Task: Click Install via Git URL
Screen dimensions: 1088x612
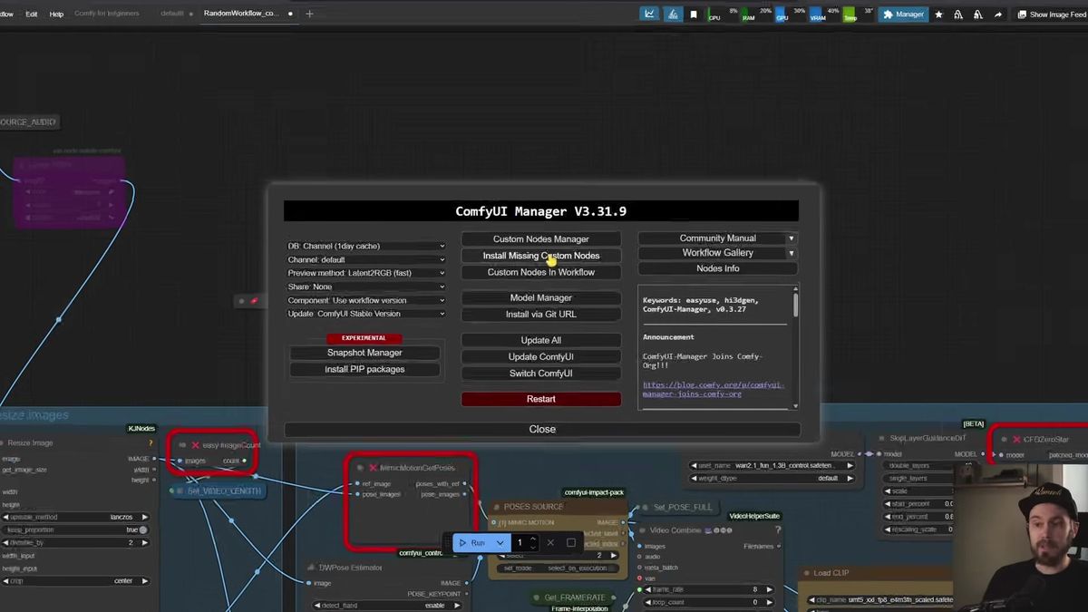Action: coord(541,315)
